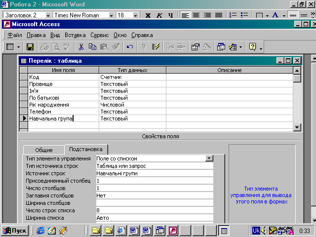
Task: Select row selector of Телефон field
Action: pyautogui.click(x=24, y=112)
